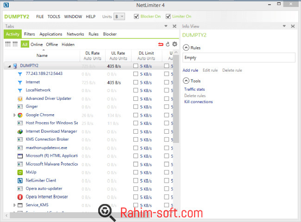Click filter icon for 77.243.189.212:5443
The image size is (301, 222).
[x=20, y=74]
